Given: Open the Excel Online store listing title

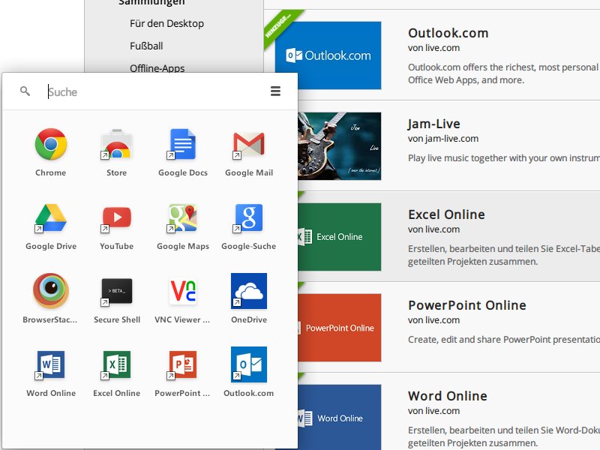Looking at the screenshot, I should pyautogui.click(x=446, y=214).
